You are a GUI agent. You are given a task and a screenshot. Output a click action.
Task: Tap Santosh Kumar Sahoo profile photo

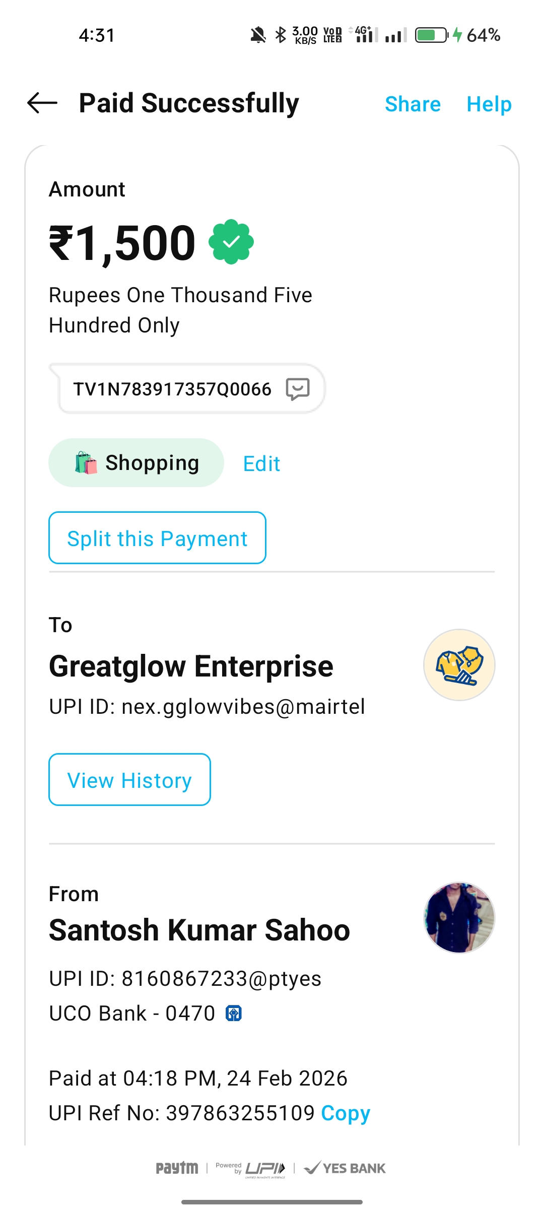coord(459,917)
